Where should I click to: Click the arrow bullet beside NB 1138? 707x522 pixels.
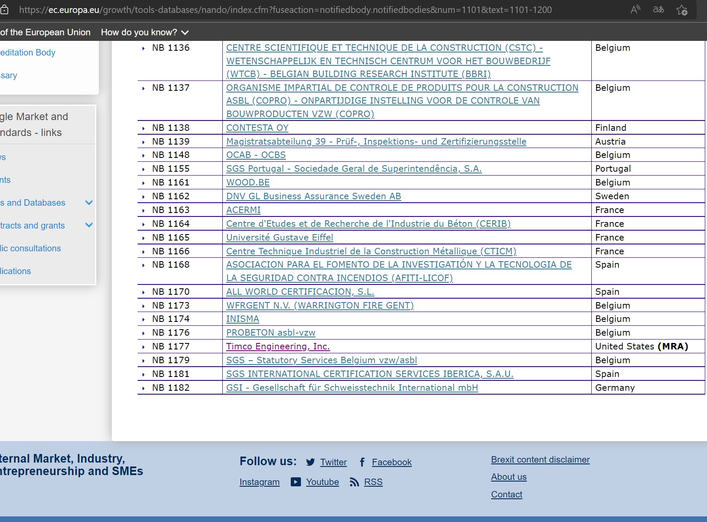pos(144,128)
